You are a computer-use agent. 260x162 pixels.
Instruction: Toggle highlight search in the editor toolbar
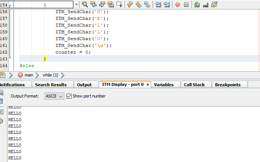(x=111, y=4)
